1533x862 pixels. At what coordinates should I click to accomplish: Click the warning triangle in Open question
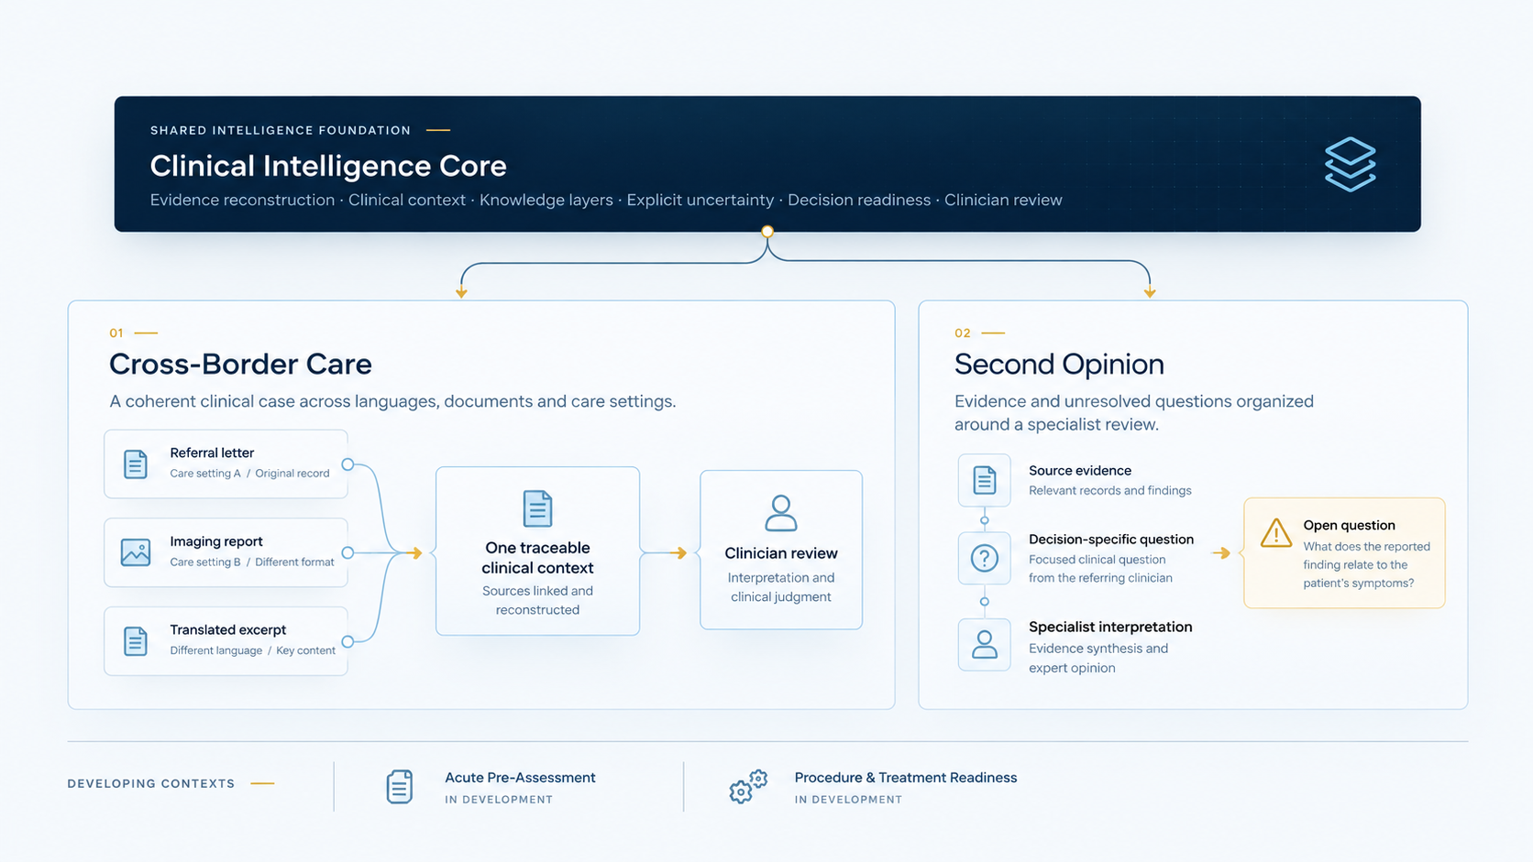click(x=1275, y=533)
